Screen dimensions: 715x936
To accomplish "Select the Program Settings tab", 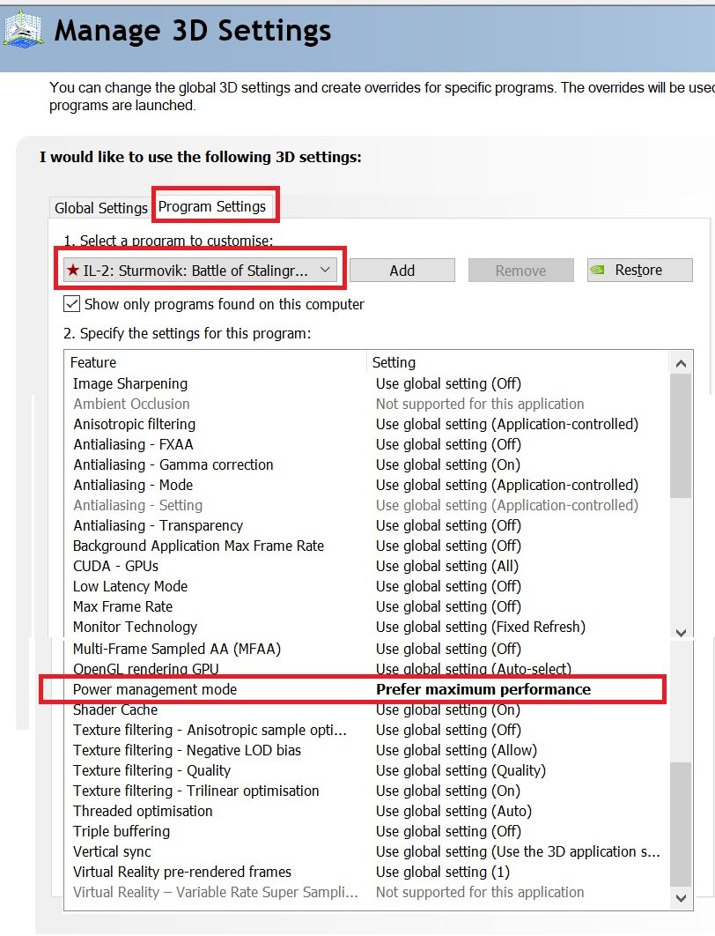I will tap(211, 206).
